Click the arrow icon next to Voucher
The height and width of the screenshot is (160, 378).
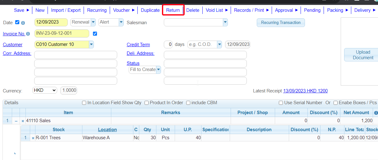[x=133, y=10]
